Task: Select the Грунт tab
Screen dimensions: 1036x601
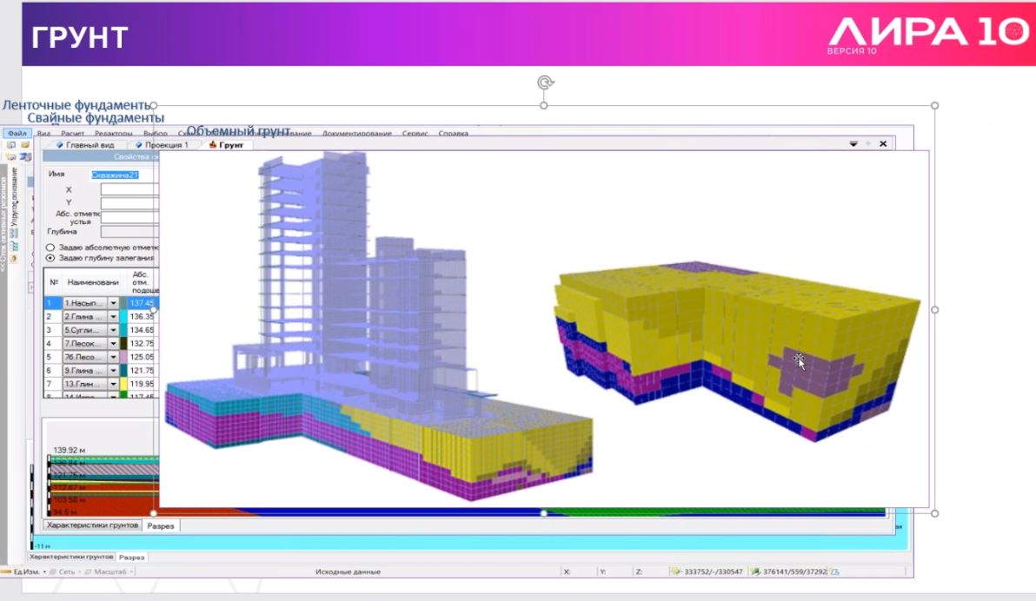Action: point(226,145)
